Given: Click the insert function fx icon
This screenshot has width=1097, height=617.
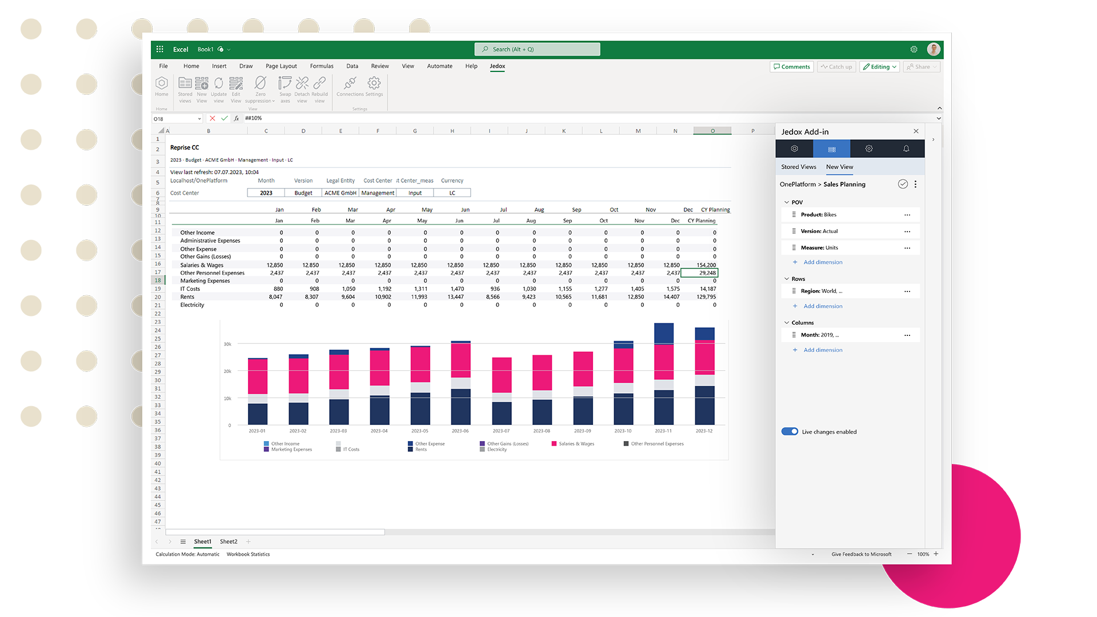Looking at the screenshot, I should pos(237,118).
